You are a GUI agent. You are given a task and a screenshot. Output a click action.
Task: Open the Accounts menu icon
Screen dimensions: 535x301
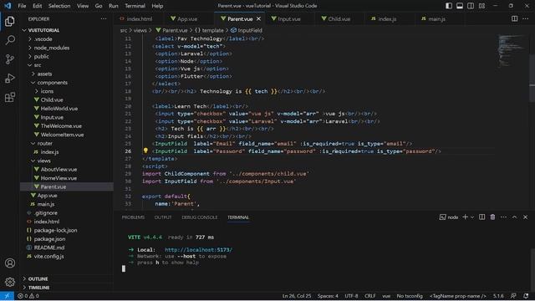(x=9, y=263)
